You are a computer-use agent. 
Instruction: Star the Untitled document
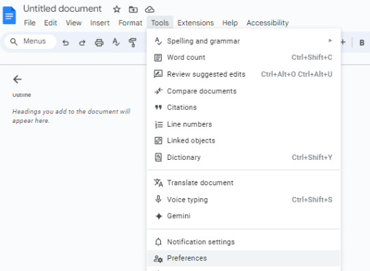pos(116,10)
